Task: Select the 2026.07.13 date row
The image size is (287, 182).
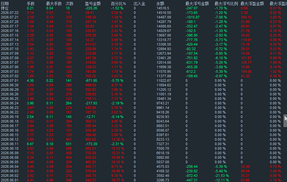Action: (x=10, y=44)
